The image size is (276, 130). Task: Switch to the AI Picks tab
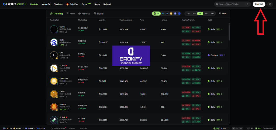[x=84, y=13]
